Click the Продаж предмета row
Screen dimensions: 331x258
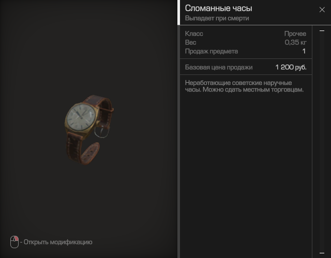pyautogui.click(x=246, y=51)
